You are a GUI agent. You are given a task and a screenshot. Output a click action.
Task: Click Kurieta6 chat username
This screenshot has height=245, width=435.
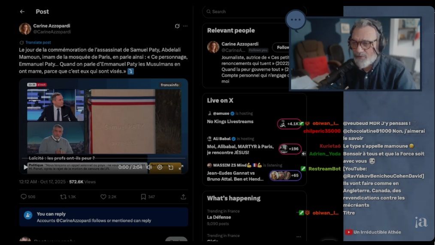[x=330, y=146]
